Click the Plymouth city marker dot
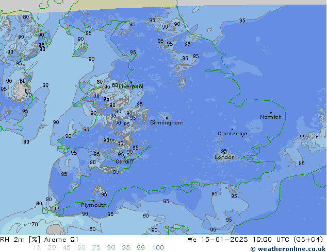The height and width of the screenshot is (252, 327). pyautogui.click(x=93, y=201)
